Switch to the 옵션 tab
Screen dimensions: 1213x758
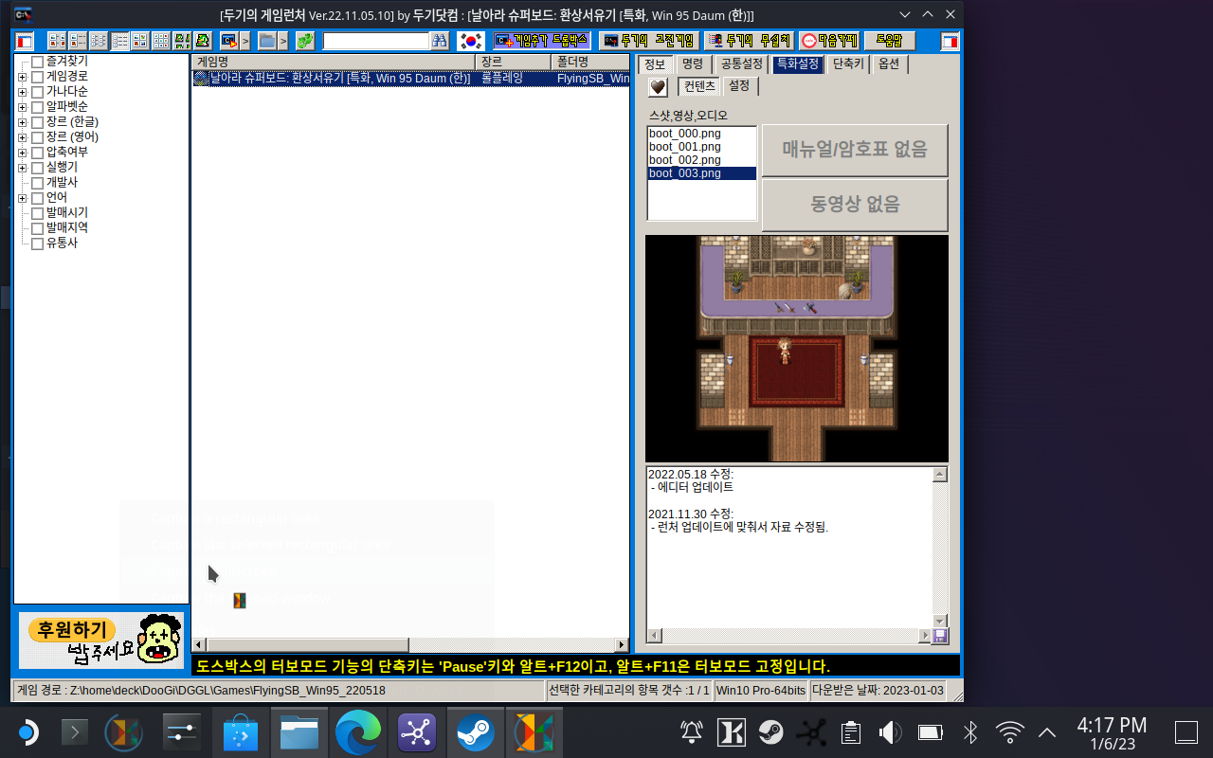point(889,64)
